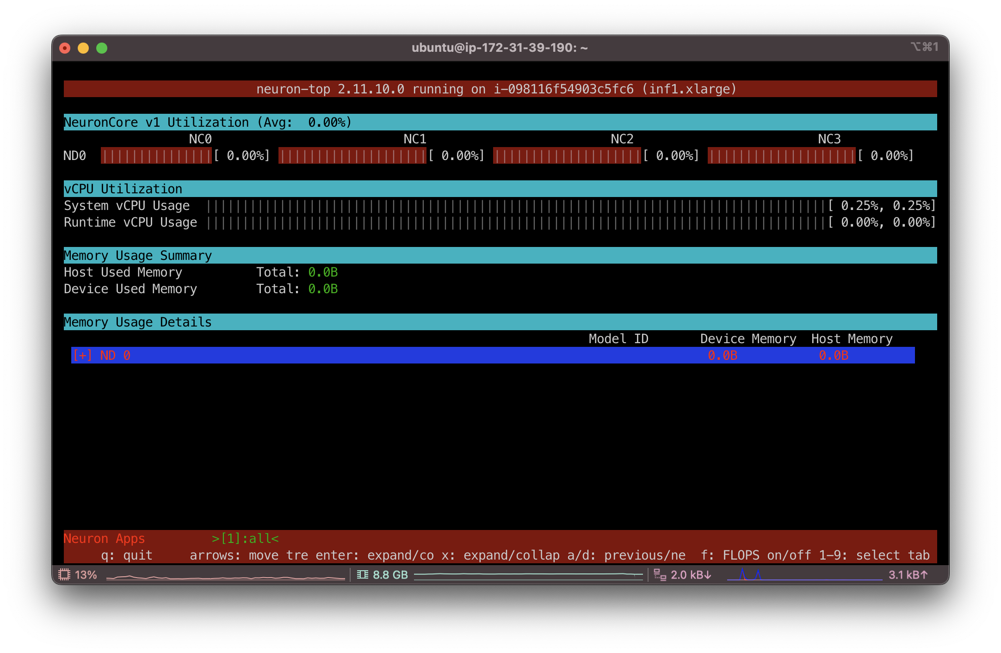Click 'arrows: move tre' hint
The width and height of the screenshot is (1001, 653).
coord(249,555)
